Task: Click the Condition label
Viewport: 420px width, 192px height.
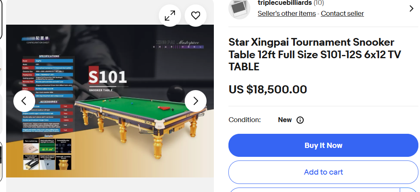Action: tap(245, 120)
